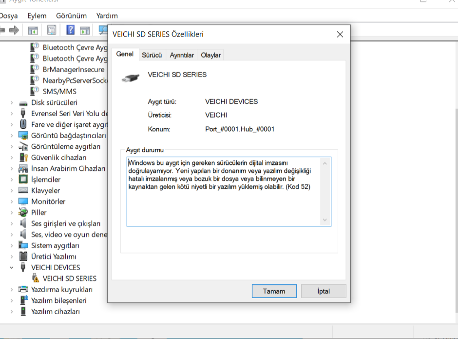Click the Klavyeler keyboard icon
The image size is (458, 339).
point(23,190)
